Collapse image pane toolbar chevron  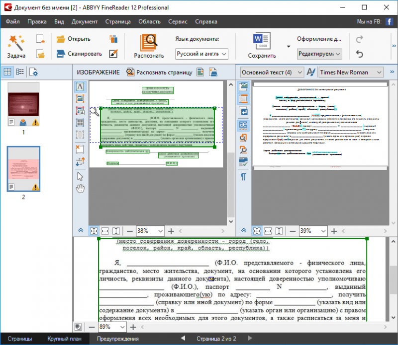click(81, 230)
